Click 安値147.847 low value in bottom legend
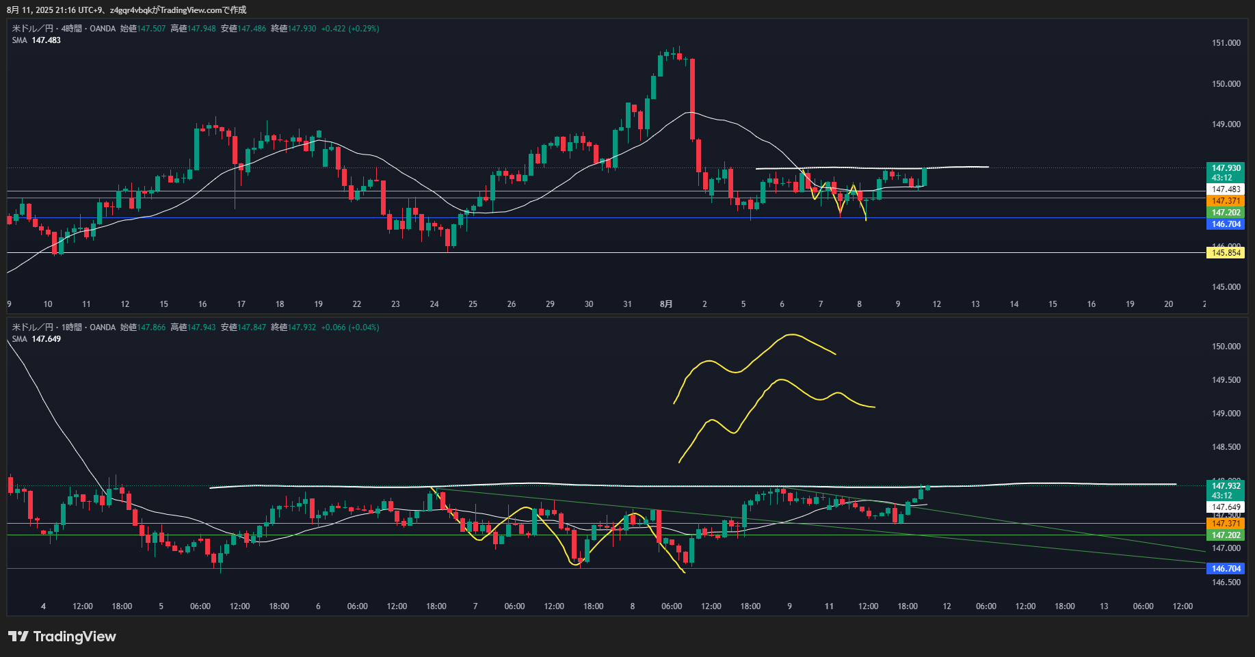 coord(243,327)
